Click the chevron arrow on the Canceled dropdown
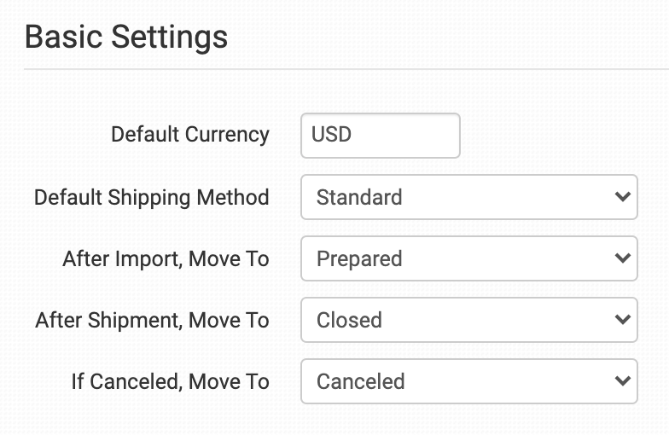Image resolution: width=669 pixels, height=435 pixels. 621,381
